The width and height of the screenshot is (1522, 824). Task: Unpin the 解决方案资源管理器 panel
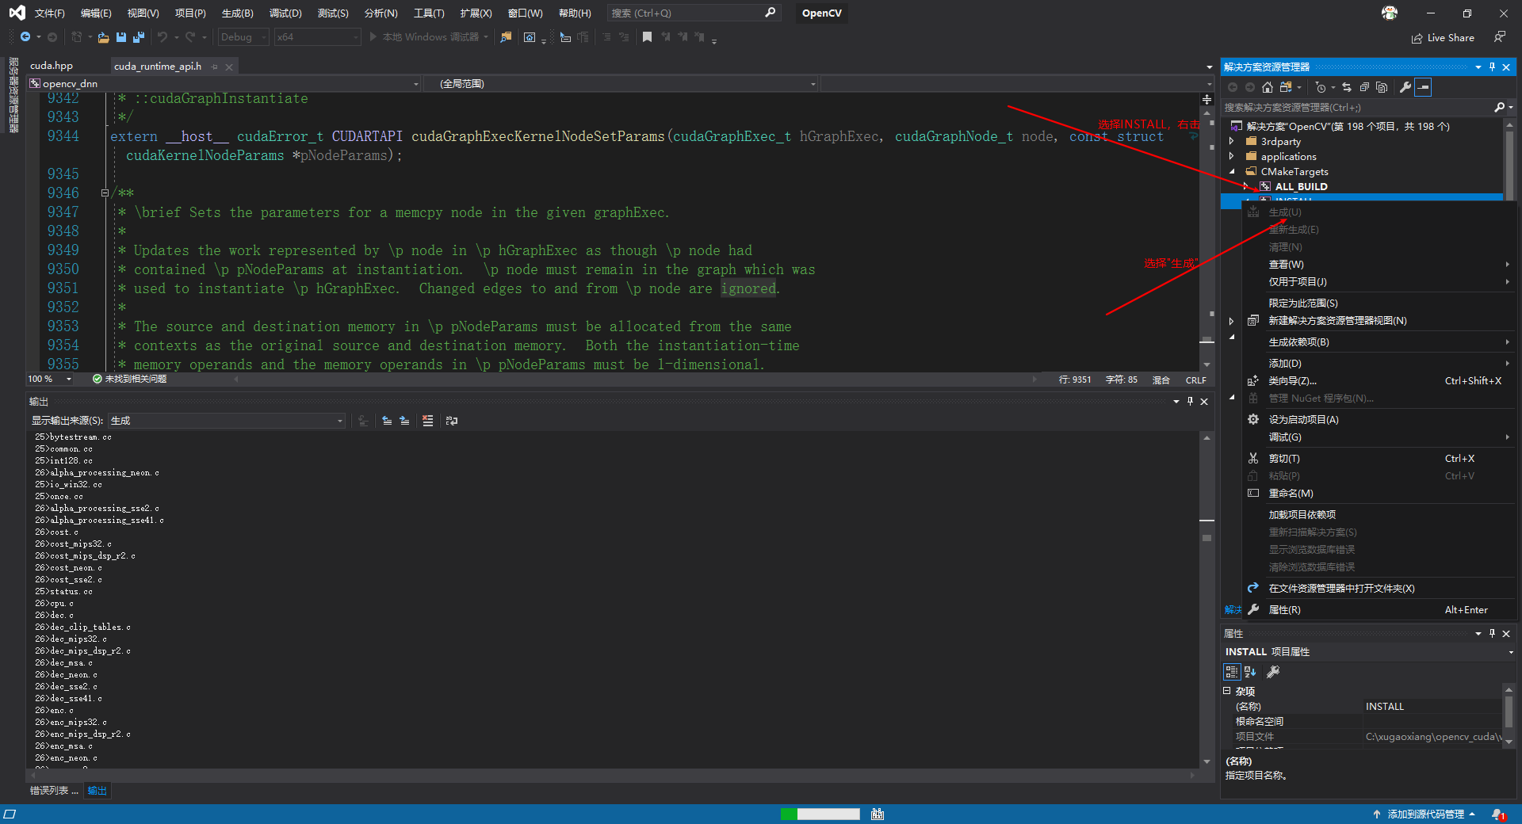pos(1491,67)
